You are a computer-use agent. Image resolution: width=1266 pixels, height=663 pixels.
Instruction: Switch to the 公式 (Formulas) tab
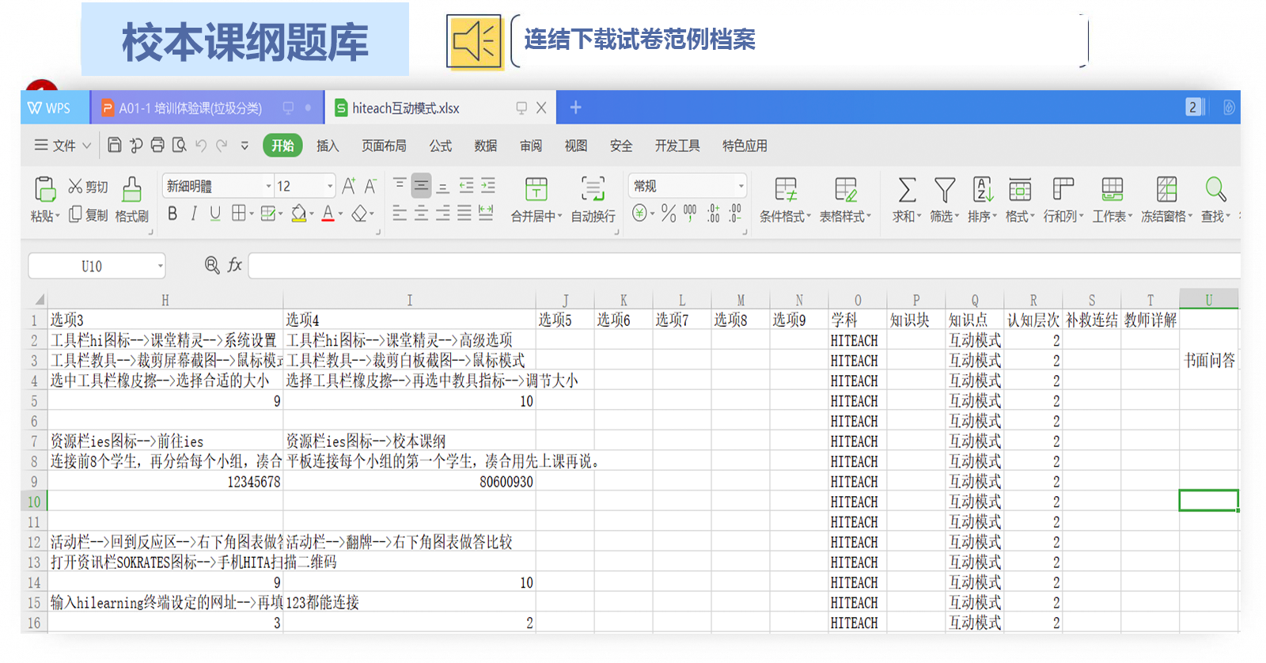[x=440, y=146]
